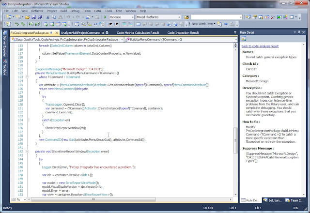Click the editor horizontal scrollbar thumb
The width and height of the screenshot is (310, 213).
pos(93,199)
